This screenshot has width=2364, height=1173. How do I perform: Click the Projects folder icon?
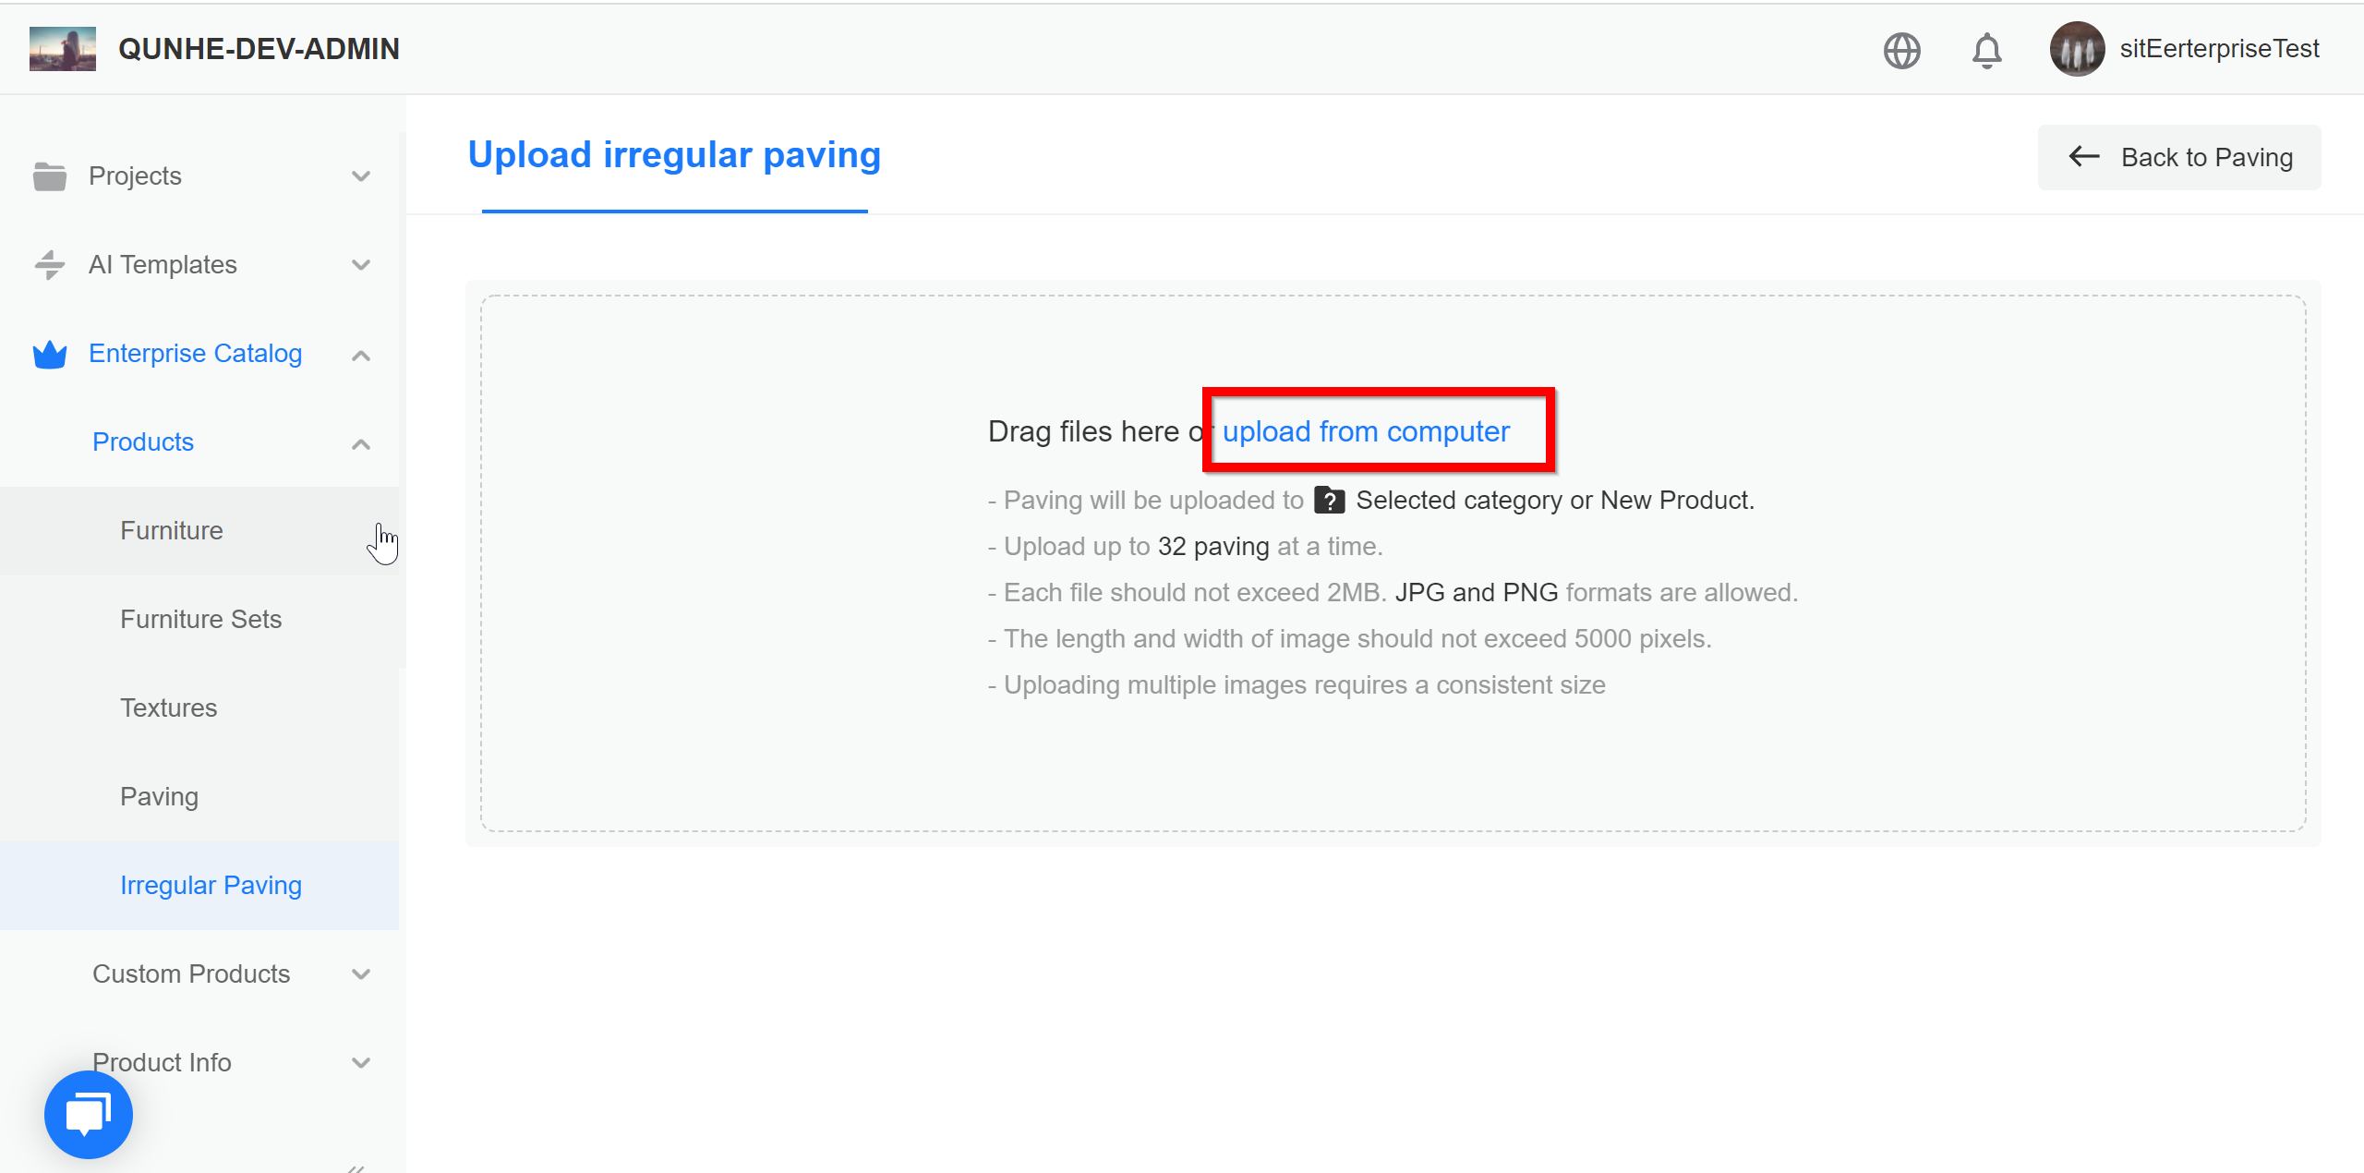[x=50, y=175]
